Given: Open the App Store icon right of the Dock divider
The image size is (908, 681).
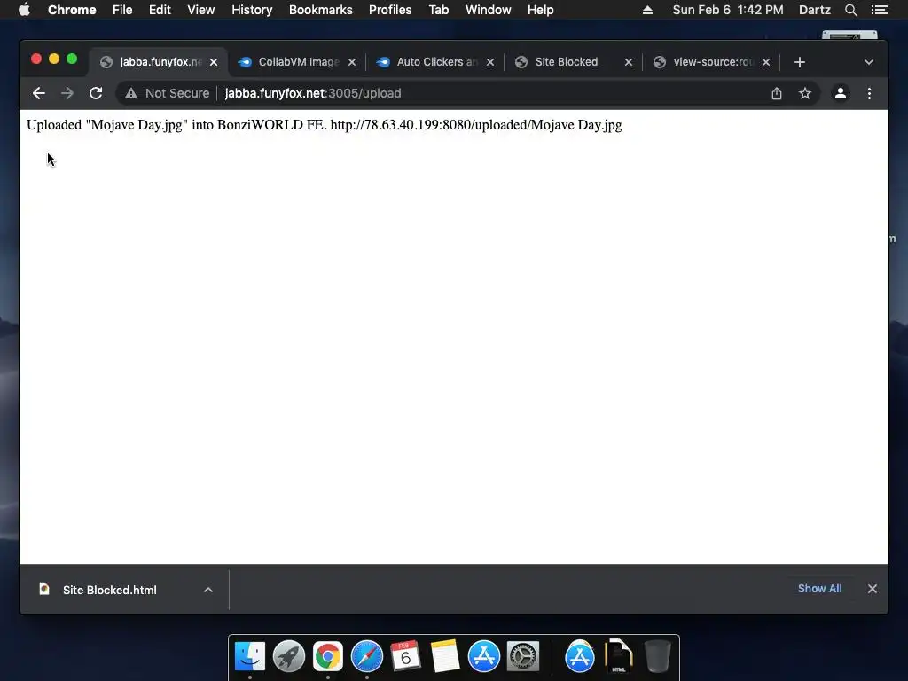Looking at the screenshot, I should click(x=580, y=656).
